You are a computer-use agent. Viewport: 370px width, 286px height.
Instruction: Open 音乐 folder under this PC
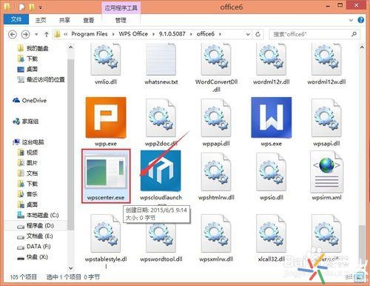click(27, 194)
